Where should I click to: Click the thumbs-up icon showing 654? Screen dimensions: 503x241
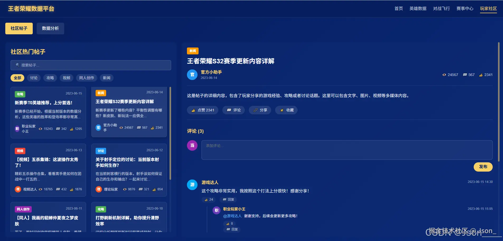pyautogui.click(x=154, y=189)
